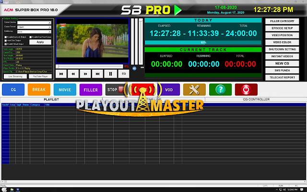
Task: Expand the Output Device dropdown
Action: (49, 23)
